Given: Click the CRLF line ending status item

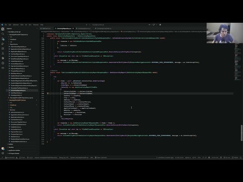Looking at the screenshot, I should coord(199,158).
